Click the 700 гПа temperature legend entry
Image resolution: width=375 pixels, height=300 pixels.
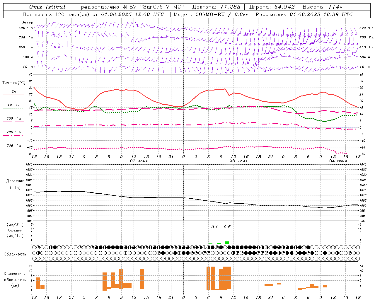pos(13,132)
